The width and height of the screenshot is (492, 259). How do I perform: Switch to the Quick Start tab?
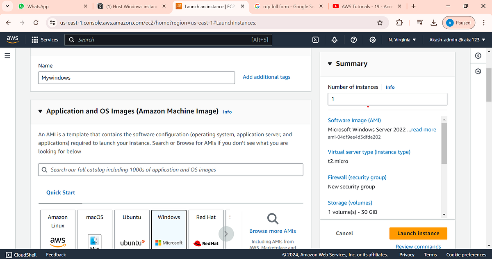(61, 193)
